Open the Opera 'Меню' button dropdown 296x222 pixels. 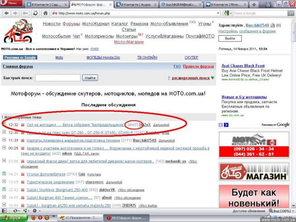coord(11,3)
